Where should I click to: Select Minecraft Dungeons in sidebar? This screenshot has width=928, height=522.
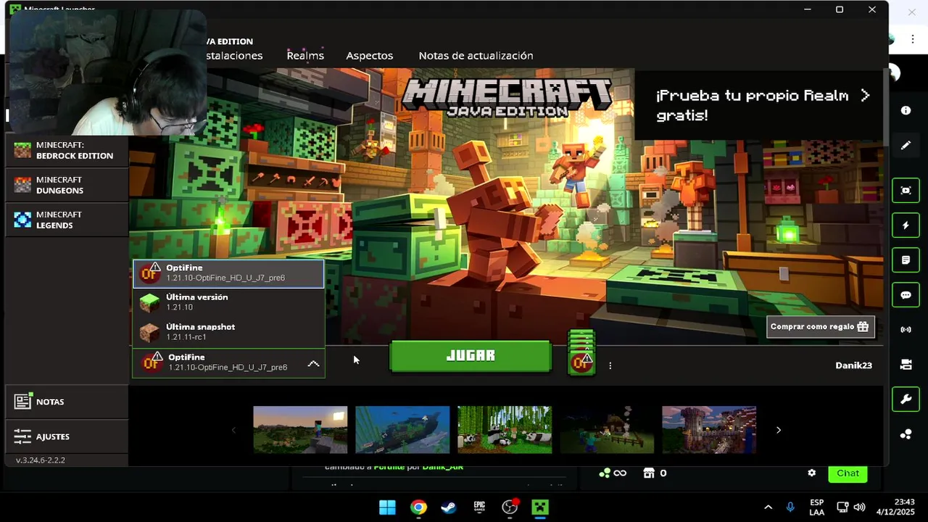coord(67,185)
